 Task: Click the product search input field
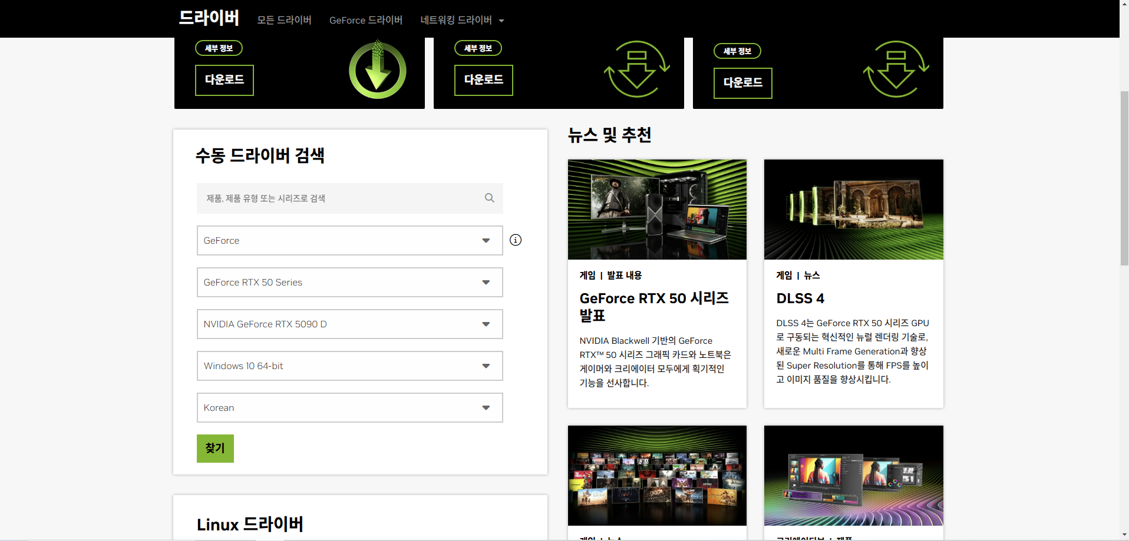(x=342, y=198)
